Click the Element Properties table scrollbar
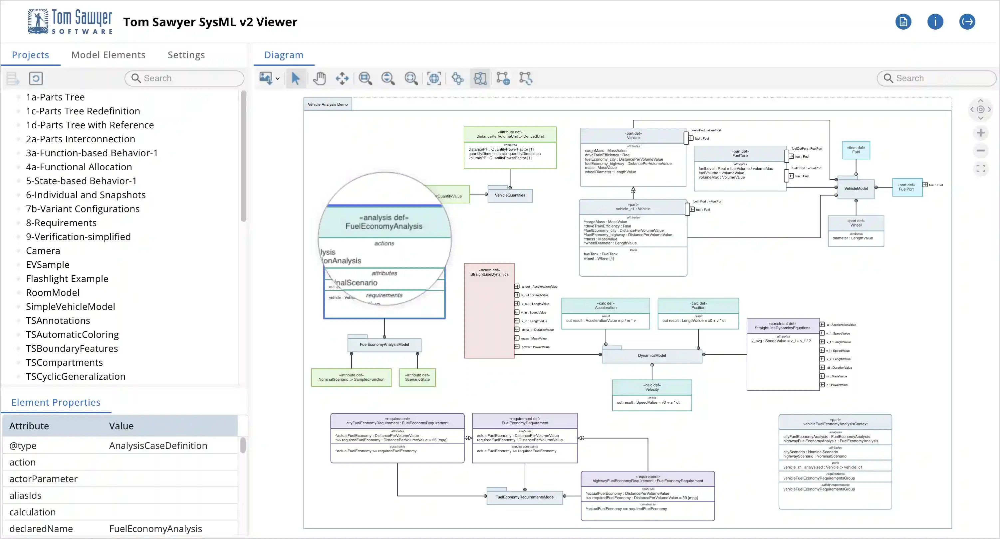The width and height of the screenshot is (1000, 539). (243, 445)
